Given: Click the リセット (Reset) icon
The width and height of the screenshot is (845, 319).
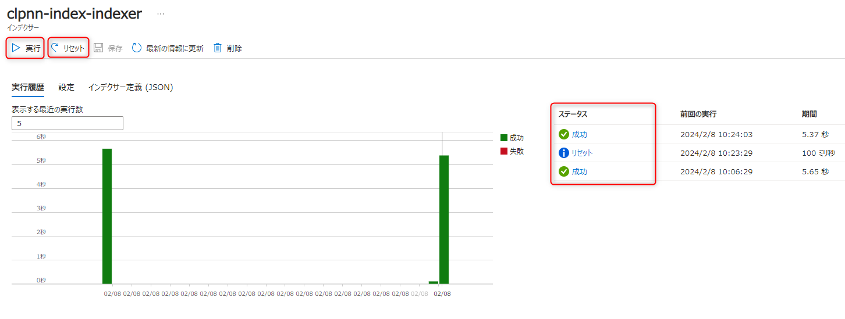Looking at the screenshot, I should 55,48.
